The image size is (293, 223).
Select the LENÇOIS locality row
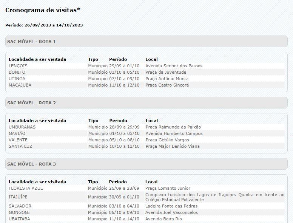[x=18, y=66]
